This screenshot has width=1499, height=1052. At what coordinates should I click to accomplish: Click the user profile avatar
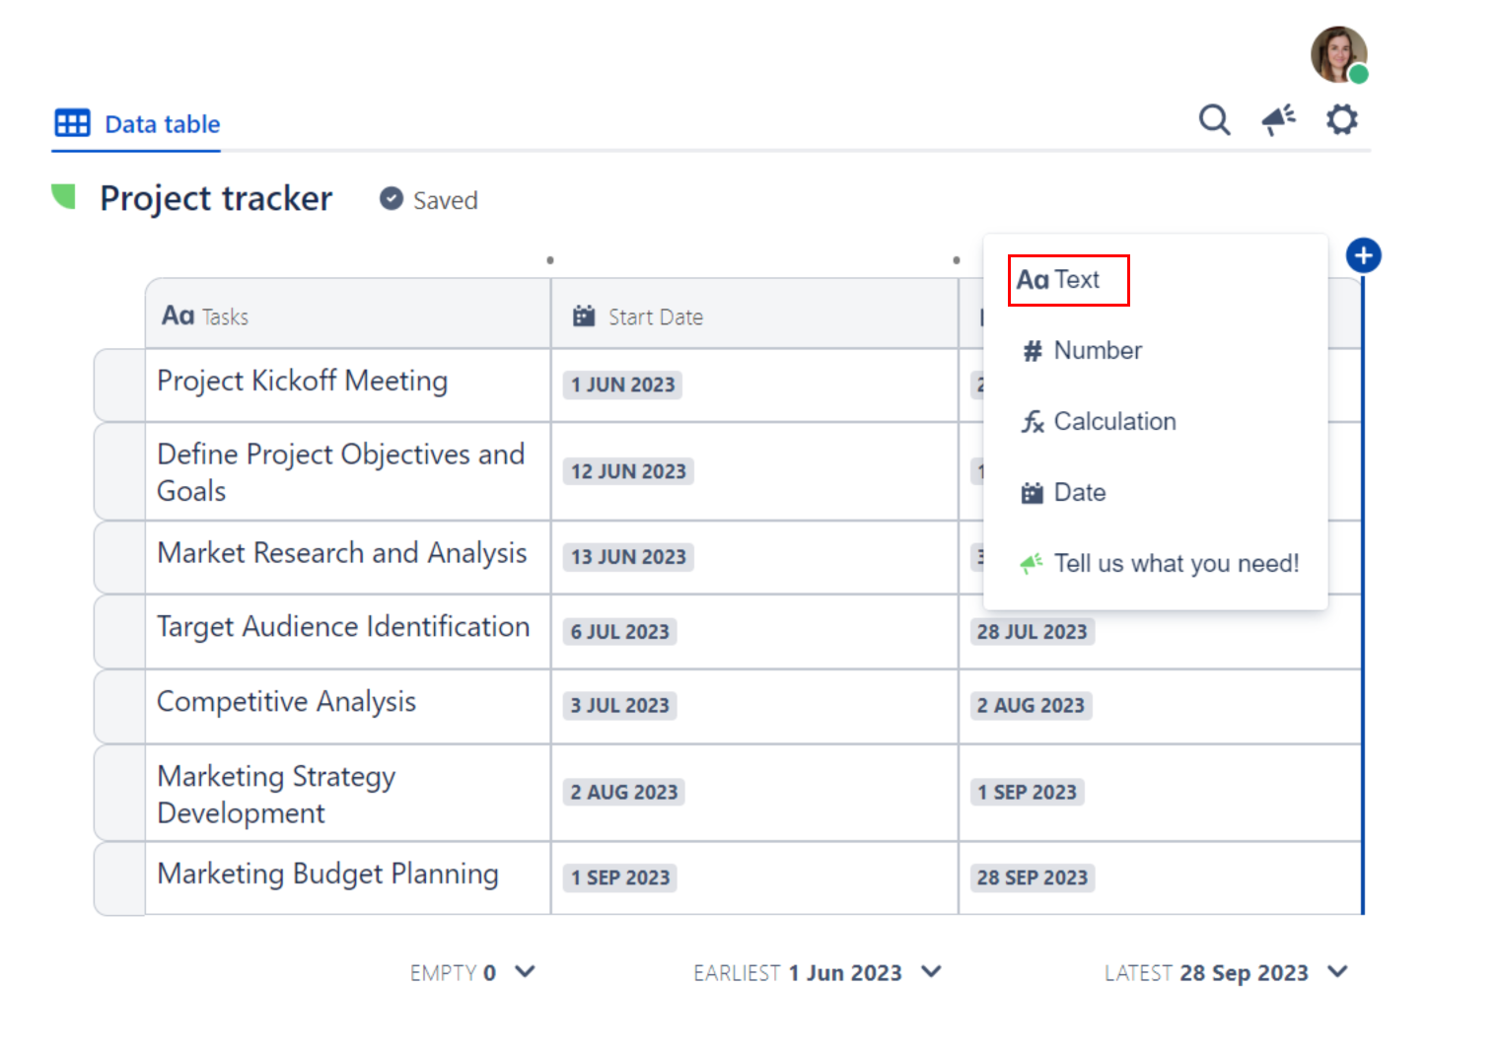pos(1338,54)
